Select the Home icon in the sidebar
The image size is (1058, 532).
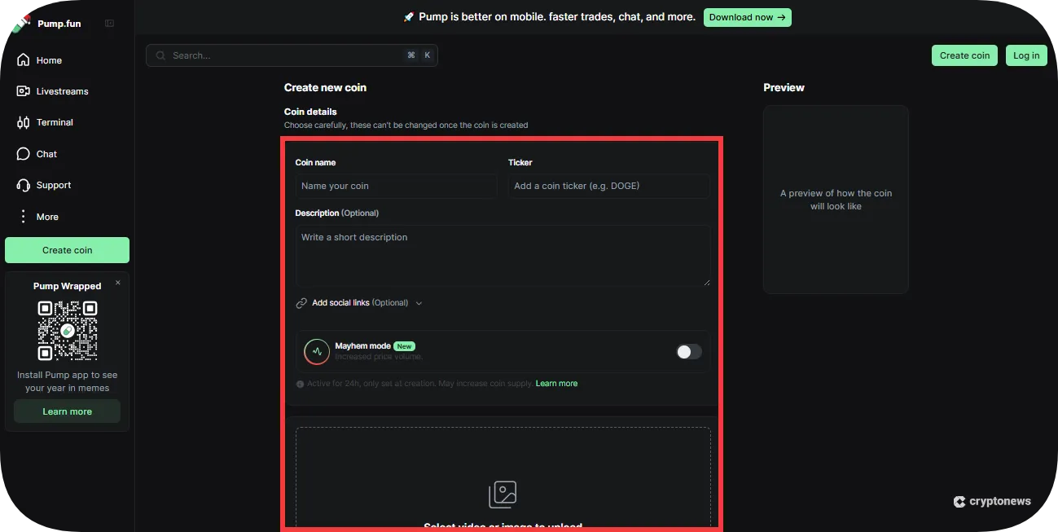click(x=22, y=59)
